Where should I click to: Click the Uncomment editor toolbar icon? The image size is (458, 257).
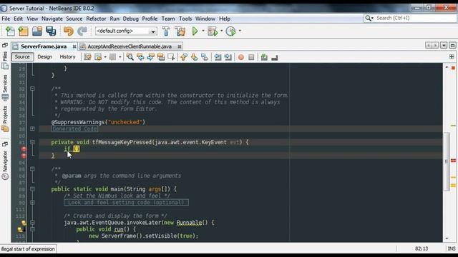pyautogui.click(x=275, y=57)
